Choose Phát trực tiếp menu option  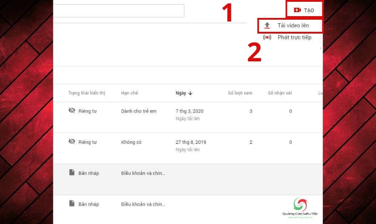click(294, 37)
